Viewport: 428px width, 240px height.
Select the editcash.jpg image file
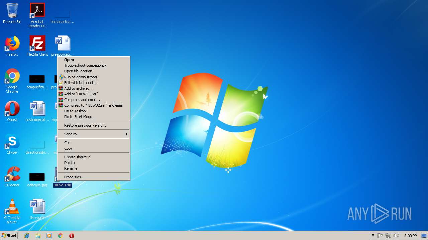coord(37,179)
